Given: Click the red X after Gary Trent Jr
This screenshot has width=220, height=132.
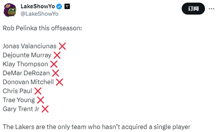Looking at the screenshot, I should pyautogui.click(x=45, y=109).
